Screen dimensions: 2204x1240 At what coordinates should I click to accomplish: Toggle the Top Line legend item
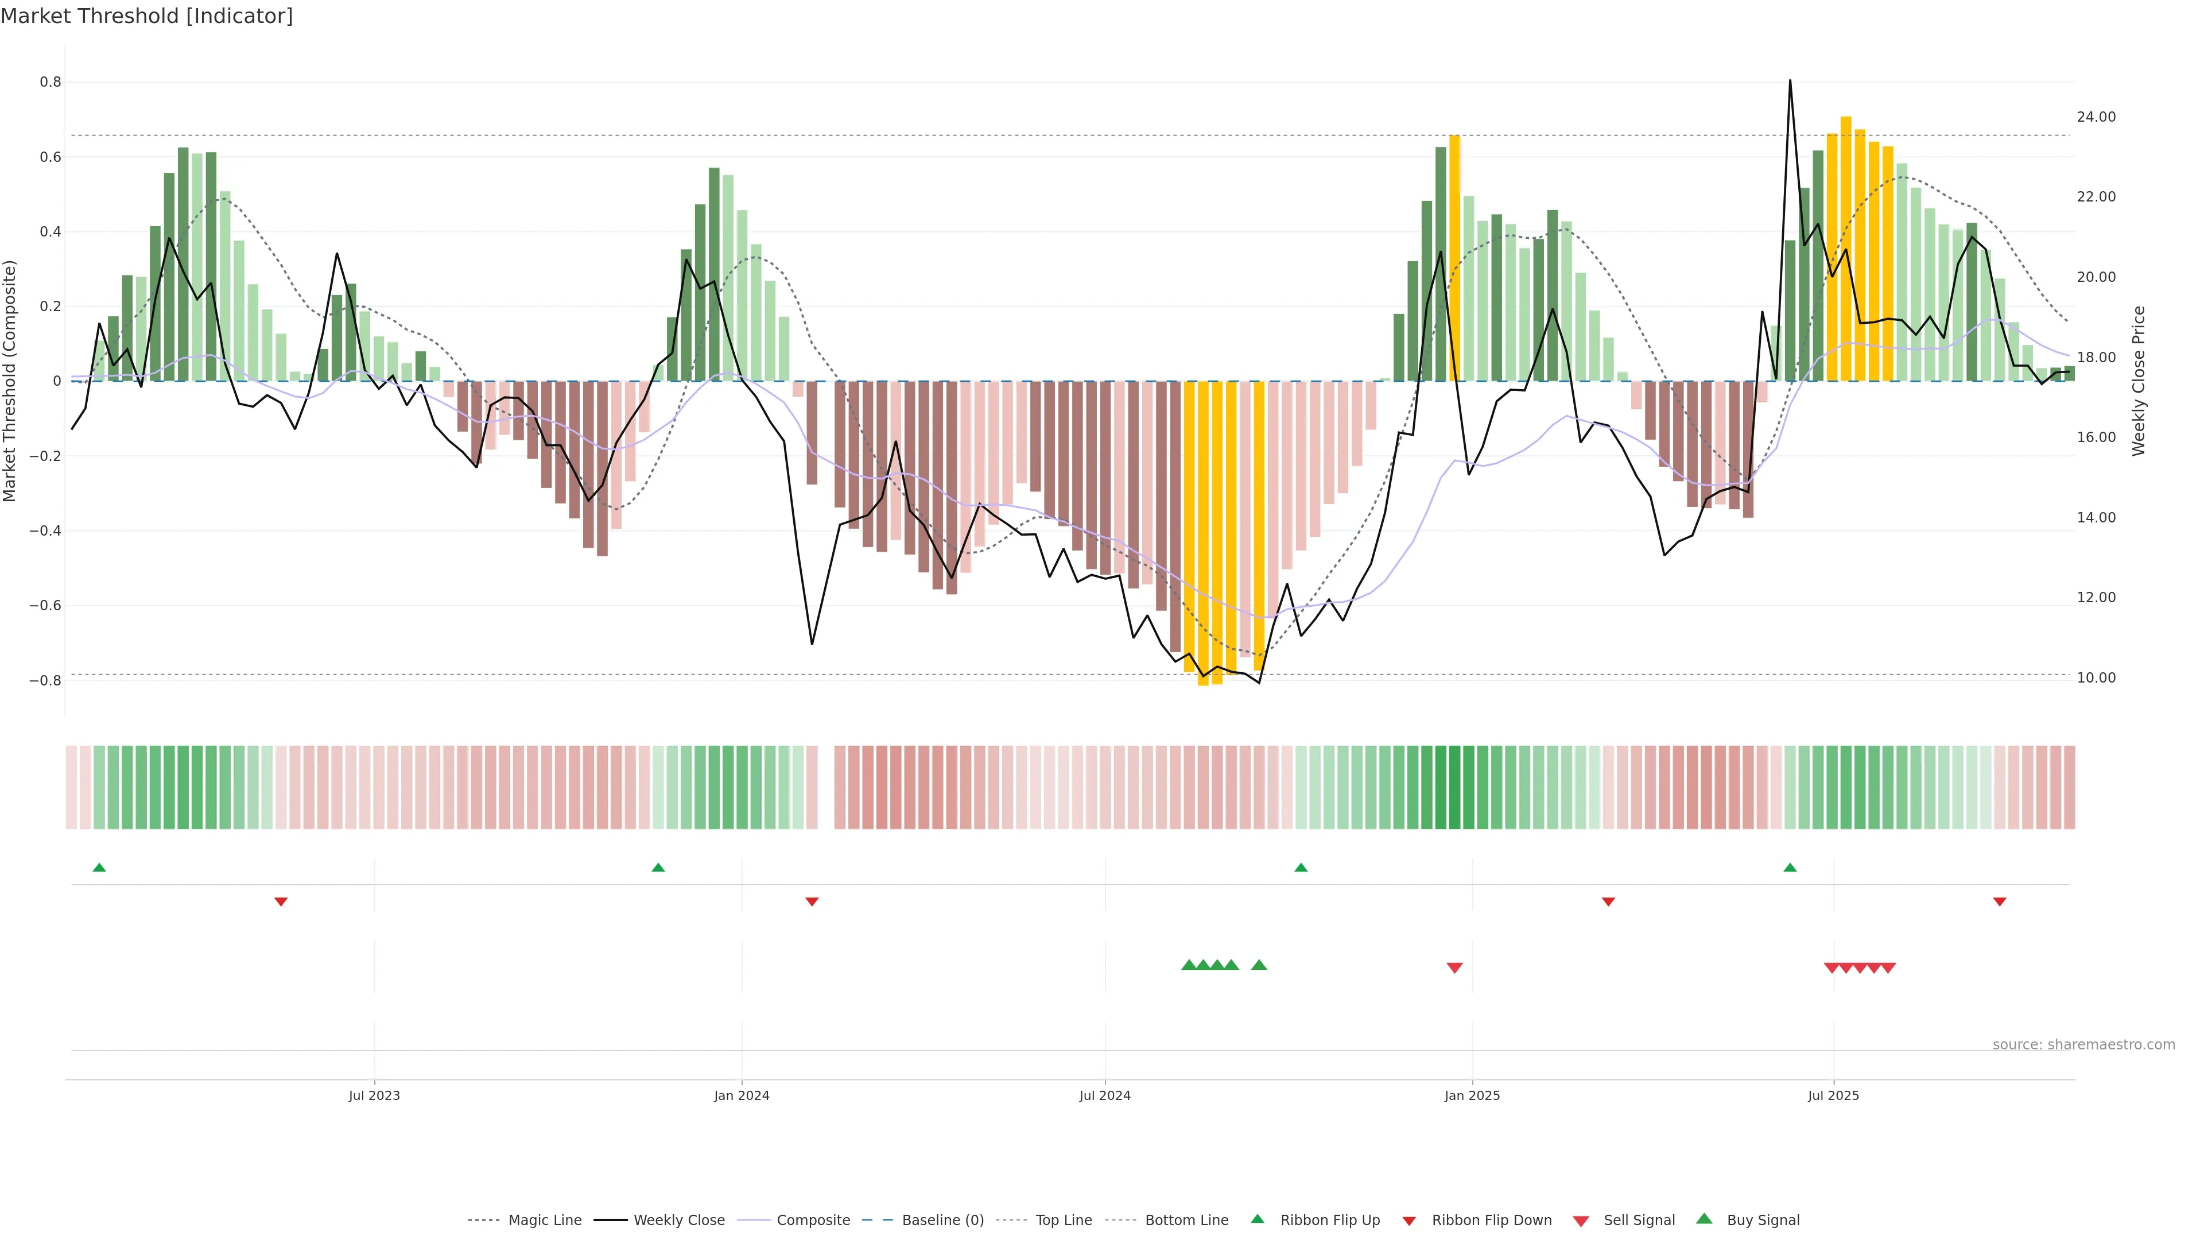(1064, 1220)
